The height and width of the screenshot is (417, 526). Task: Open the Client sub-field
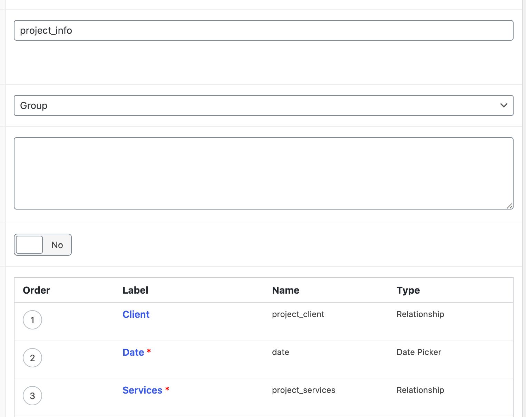136,314
